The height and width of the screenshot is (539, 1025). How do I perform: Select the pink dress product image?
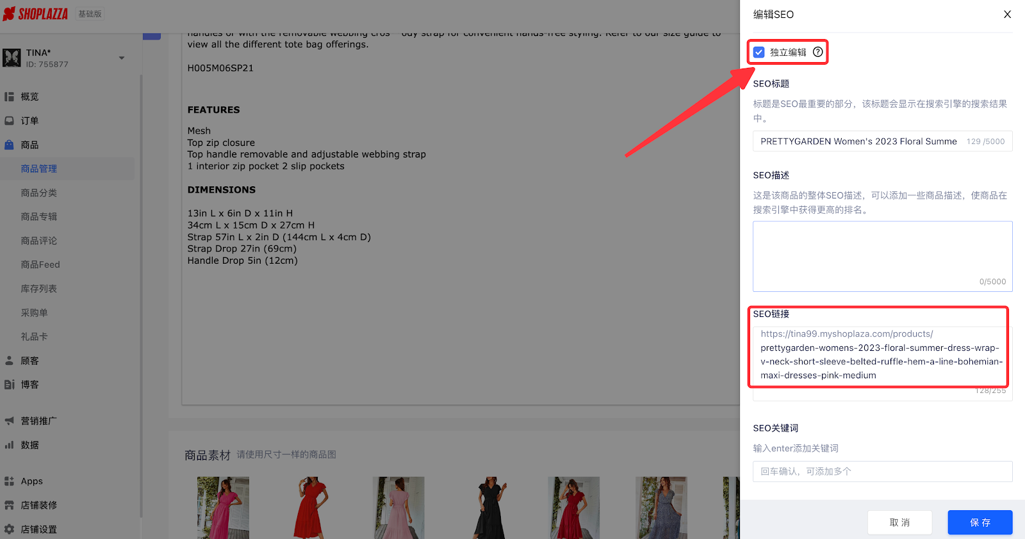[223, 508]
